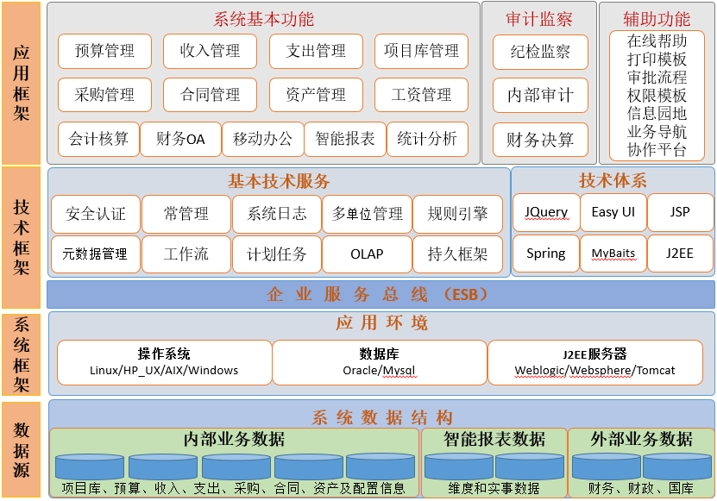Click the 维度和实事数据 caption
The height and width of the screenshot is (501, 717).
click(494, 489)
